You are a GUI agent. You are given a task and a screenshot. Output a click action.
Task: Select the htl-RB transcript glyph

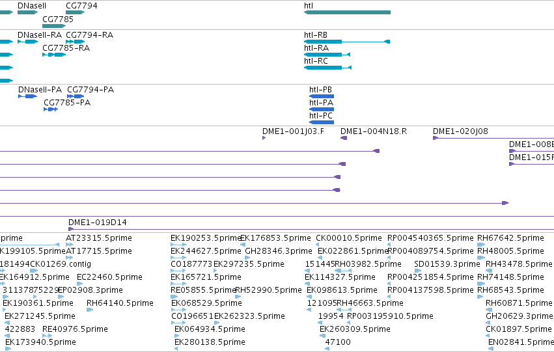point(347,42)
